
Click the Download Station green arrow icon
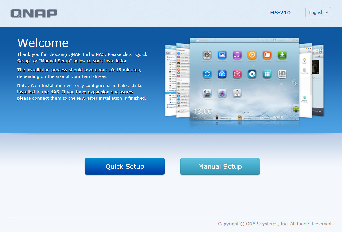click(x=282, y=55)
